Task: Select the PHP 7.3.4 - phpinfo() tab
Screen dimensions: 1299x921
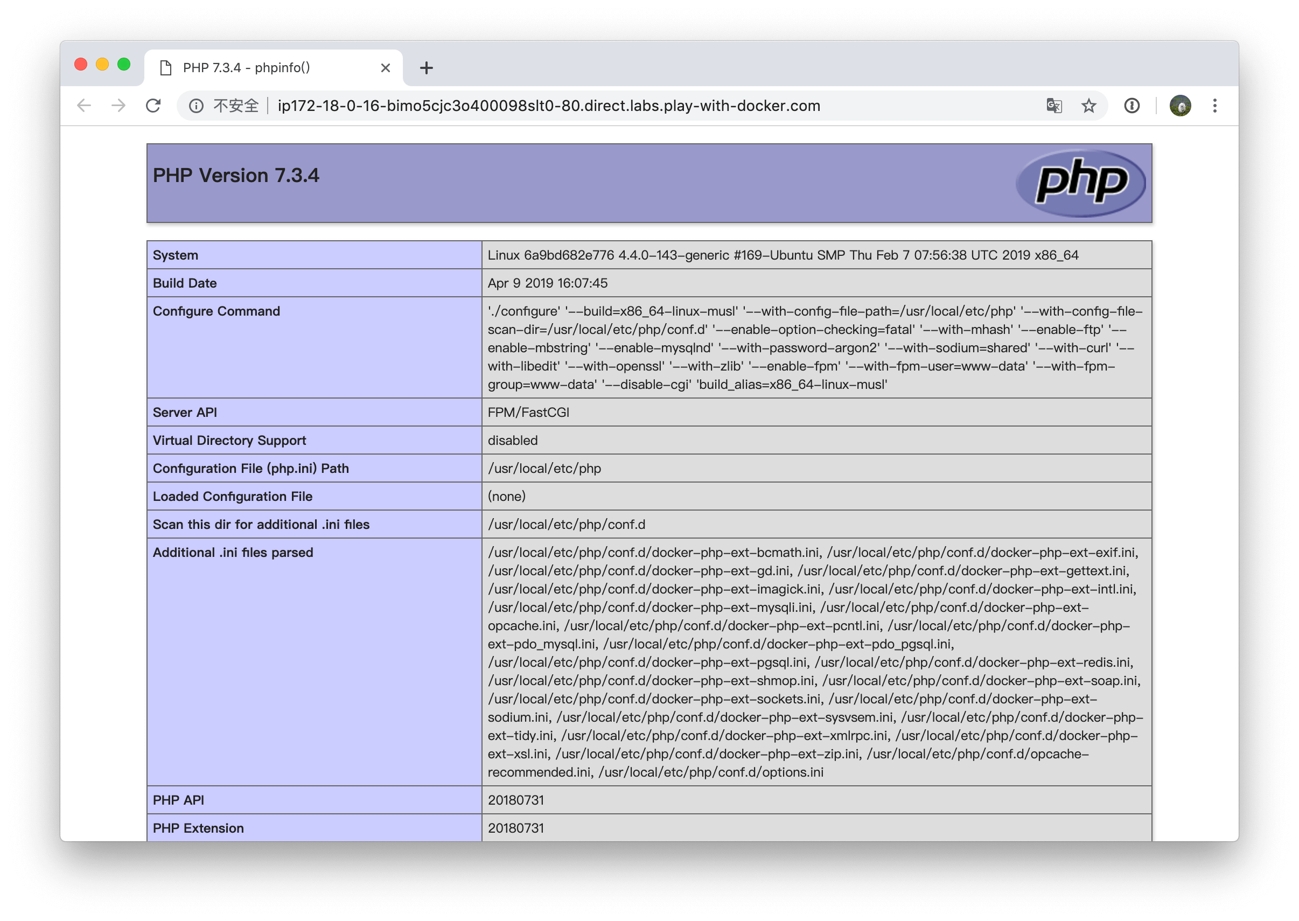Action: coord(273,68)
